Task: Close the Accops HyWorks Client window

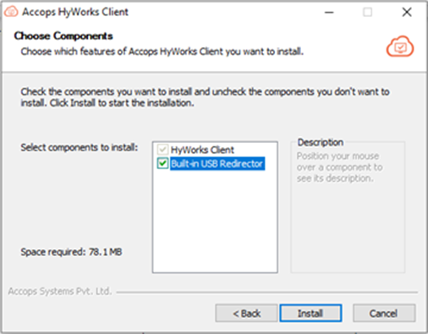Action: pyautogui.click(x=407, y=12)
